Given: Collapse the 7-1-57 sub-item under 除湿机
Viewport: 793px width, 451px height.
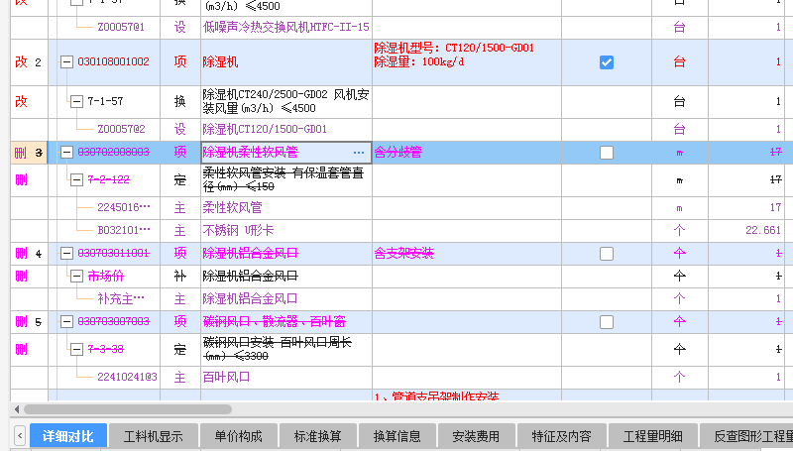Looking at the screenshot, I should coord(76,102).
